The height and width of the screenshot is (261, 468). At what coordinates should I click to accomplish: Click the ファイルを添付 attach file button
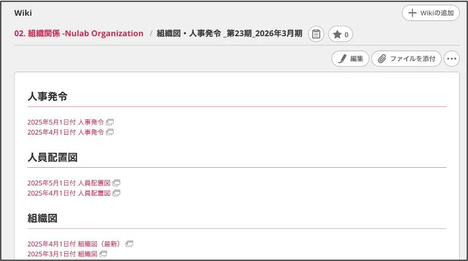(x=407, y=59)
